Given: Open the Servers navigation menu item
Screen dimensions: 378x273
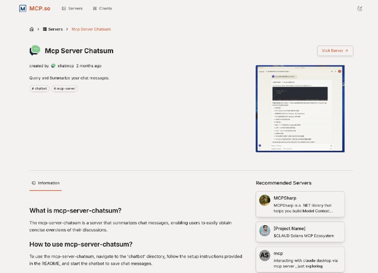Looking at the screenshot, I should click(x=72, y=9).
